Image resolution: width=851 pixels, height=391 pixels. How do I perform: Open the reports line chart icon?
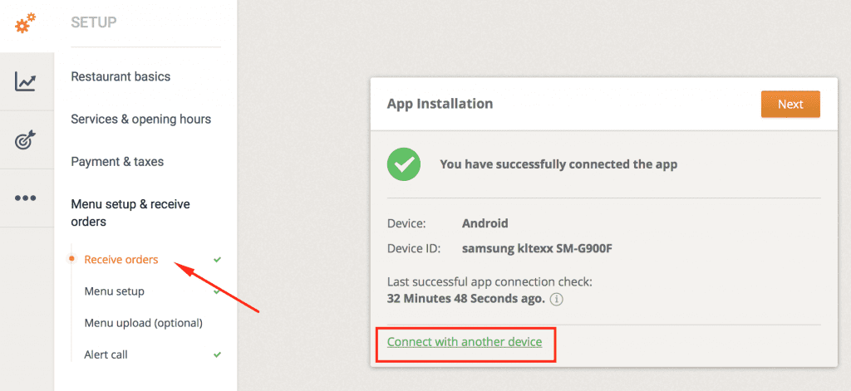pyautogui.click(x=26, y=81)
